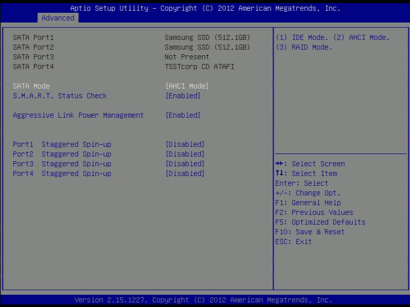Click the F2: Previous Values hint
The height and width of the screenshot is (307, 410).
(314, 212)
